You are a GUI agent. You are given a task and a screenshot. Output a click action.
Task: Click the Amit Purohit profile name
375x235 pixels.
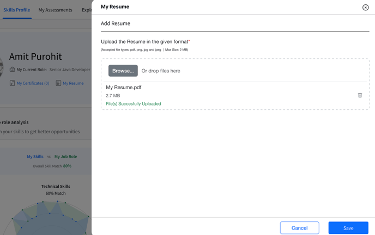(x=35, y=57)
